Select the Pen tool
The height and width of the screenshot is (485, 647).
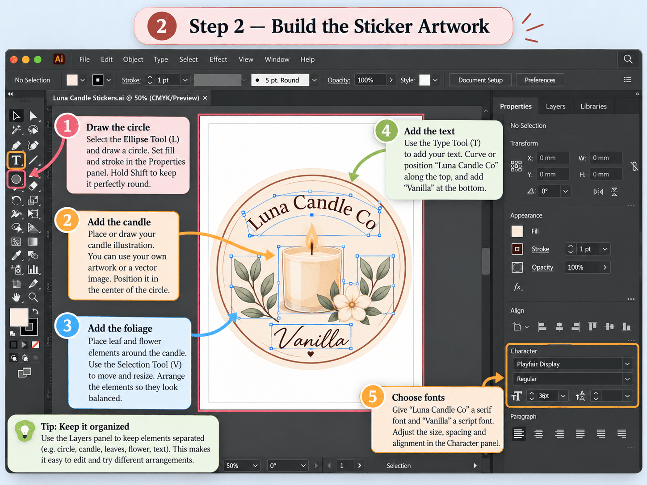[16, 145]
